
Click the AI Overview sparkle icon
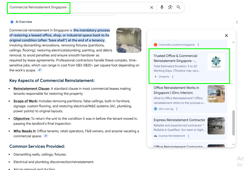[12, 22]
